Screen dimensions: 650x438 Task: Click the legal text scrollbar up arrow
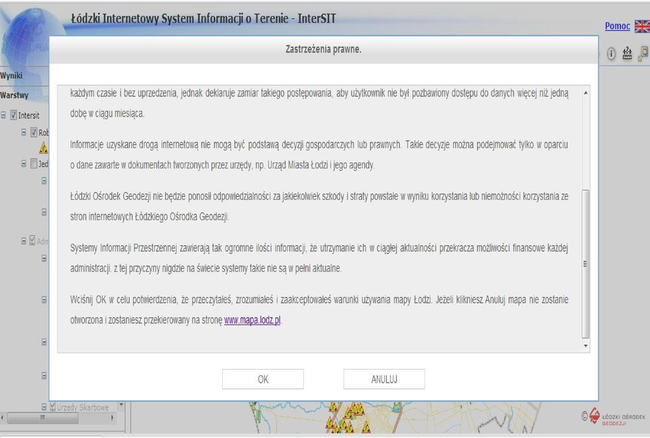[x=585, y=93]
